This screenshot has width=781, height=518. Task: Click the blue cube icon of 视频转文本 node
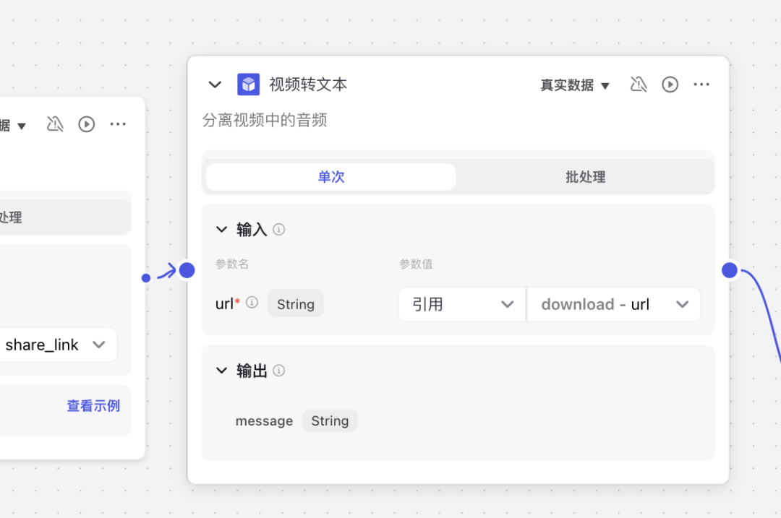coord(249,84)
